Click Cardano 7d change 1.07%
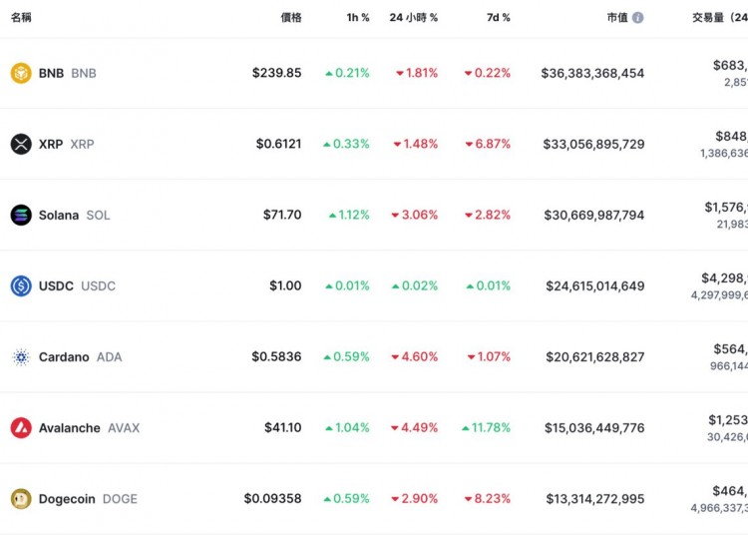This screenshot has height=535, width=748. [x=489, y=356]
